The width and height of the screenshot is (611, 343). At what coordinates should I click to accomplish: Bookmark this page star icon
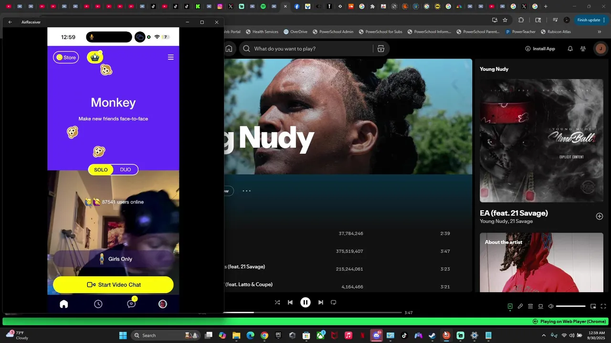click(505, 20)
